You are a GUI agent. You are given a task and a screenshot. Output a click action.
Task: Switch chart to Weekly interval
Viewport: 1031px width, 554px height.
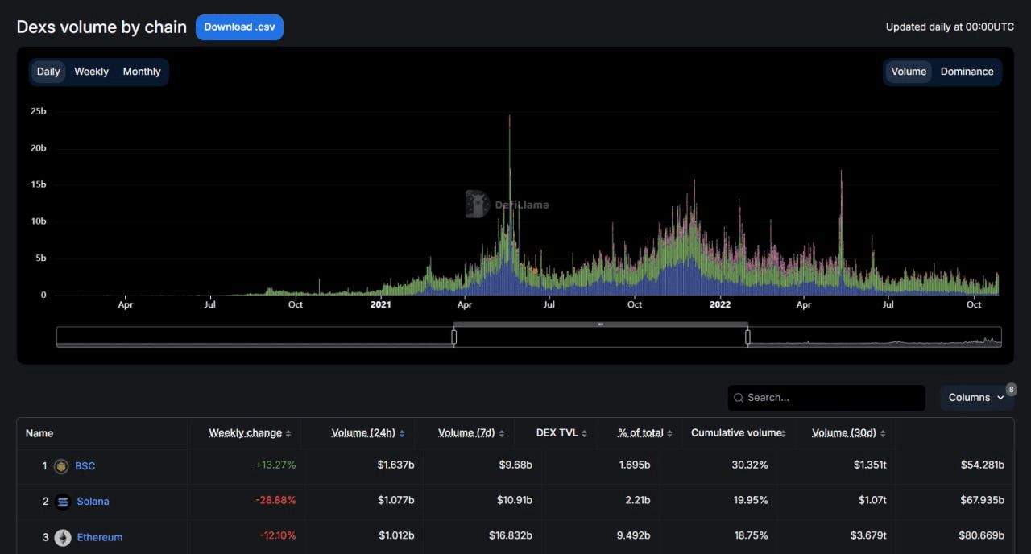(x=91, y=72)
